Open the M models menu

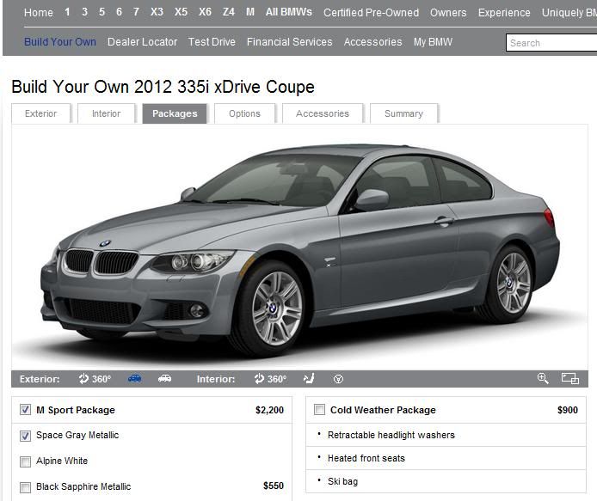(x=250, y=12)
